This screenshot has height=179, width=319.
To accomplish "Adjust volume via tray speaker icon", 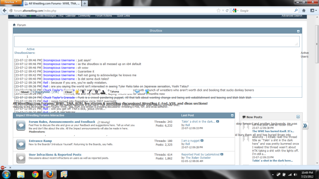I will coord(295,175).
